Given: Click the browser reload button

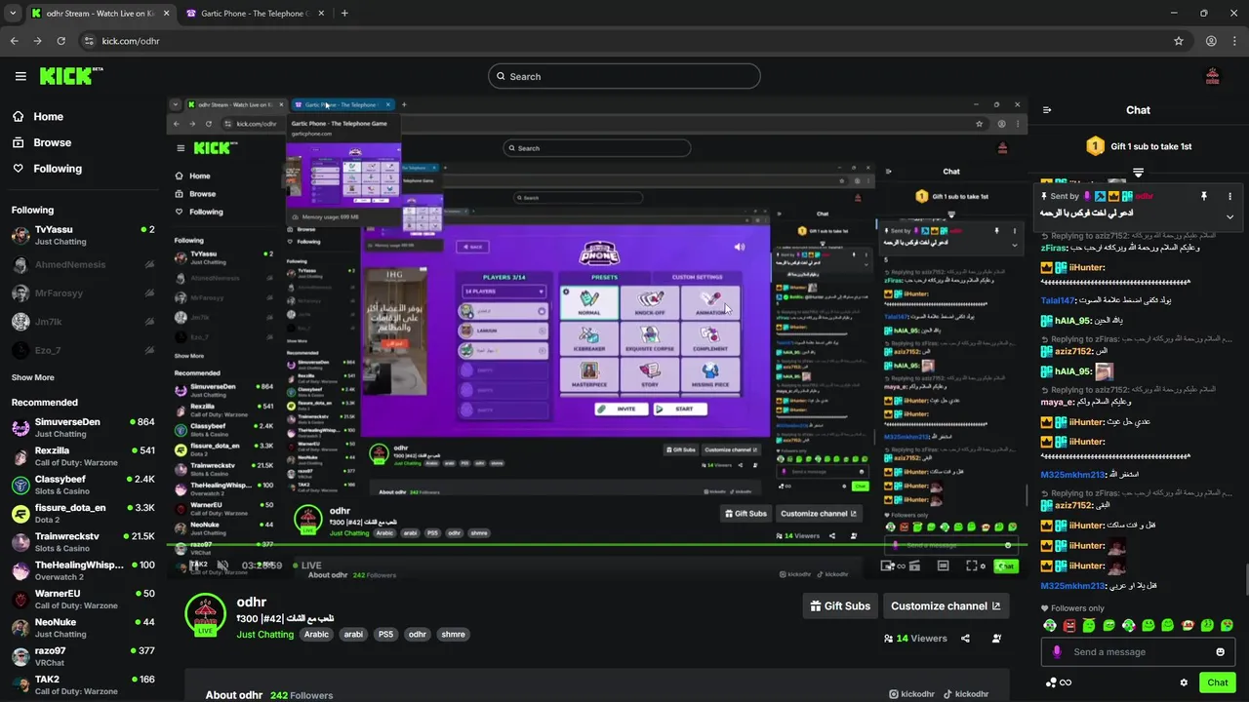Looking at the screenshot, I should (x=60, y=41).
